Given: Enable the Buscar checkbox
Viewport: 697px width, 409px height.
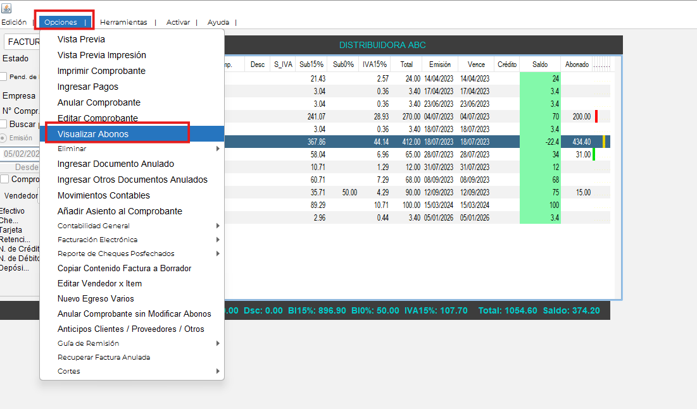Looking at the screenshot, I should [x=4, y=125].
